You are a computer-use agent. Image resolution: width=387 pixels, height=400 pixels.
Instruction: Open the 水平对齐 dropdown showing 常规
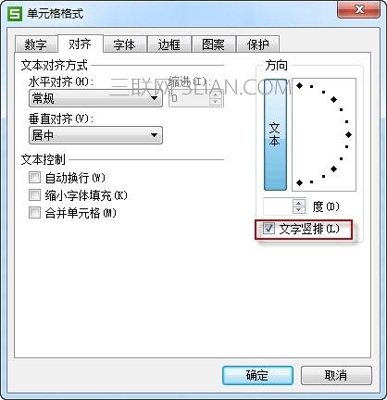click(x=95, y=98)
